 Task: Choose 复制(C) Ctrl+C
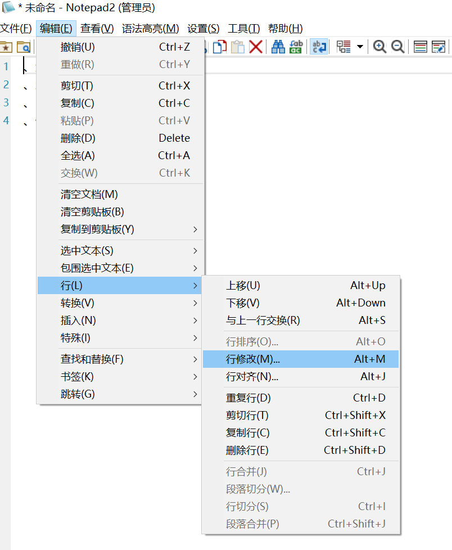(x=121, y=103)
